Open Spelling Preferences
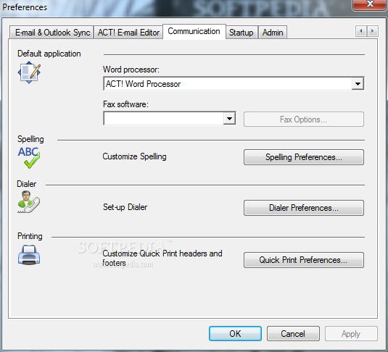 pyautogui.click(x=304, y=157)
